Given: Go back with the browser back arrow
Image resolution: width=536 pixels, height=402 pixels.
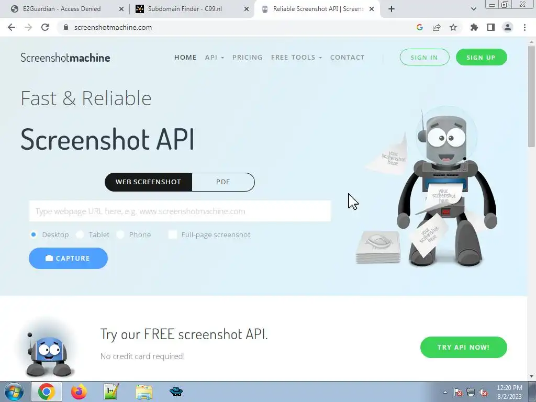Looking at the screenshot, I should pyautogui.click(x=12, y=27).
